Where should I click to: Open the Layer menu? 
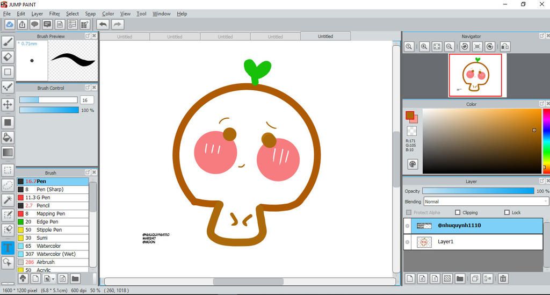pos(37,13)
